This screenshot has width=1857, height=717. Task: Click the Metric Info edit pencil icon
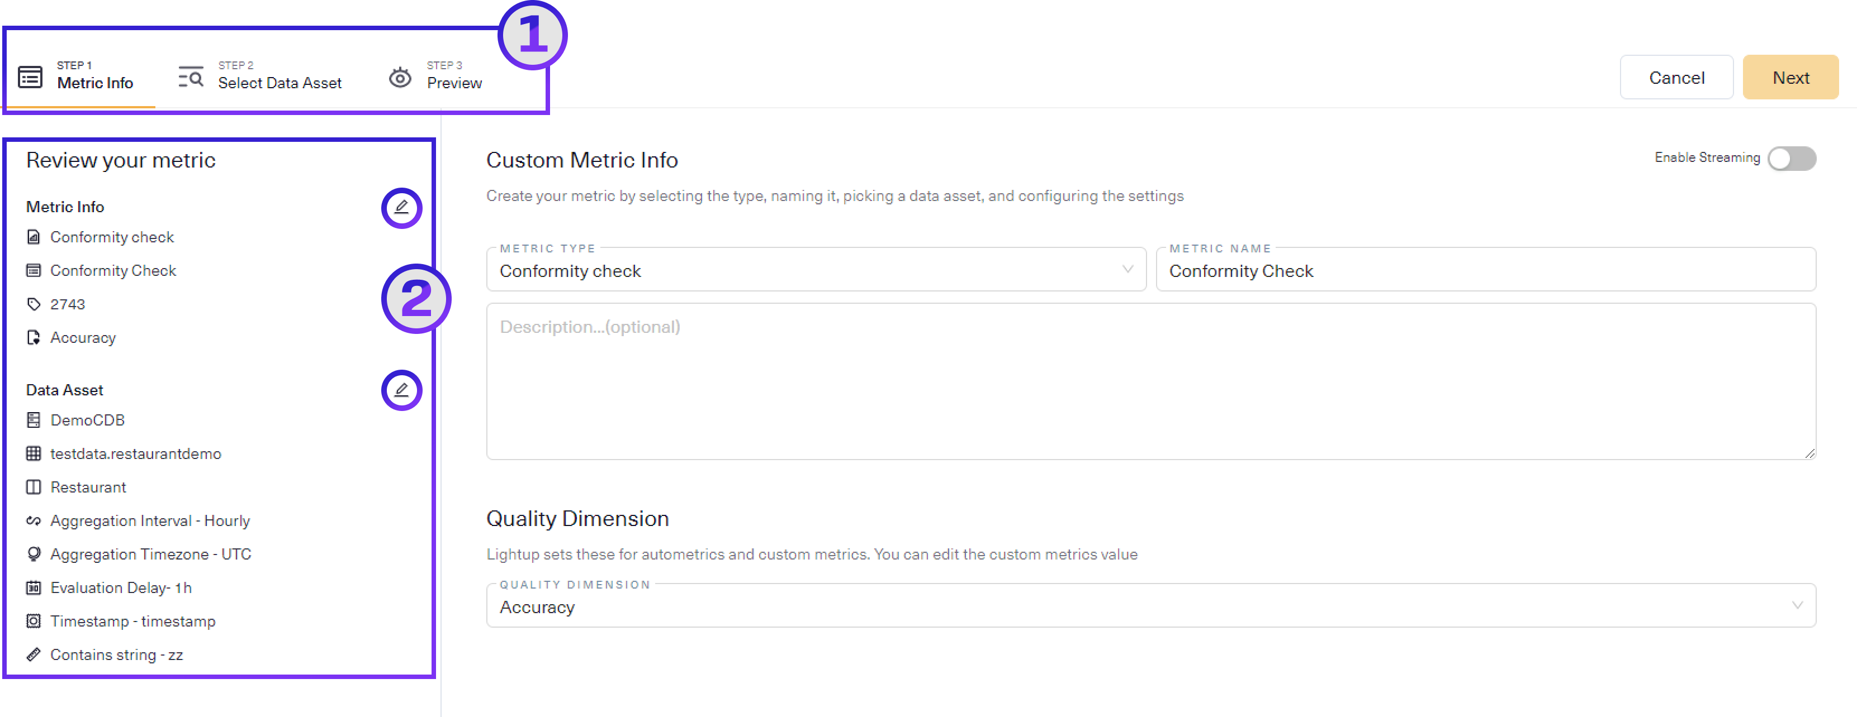401,207
